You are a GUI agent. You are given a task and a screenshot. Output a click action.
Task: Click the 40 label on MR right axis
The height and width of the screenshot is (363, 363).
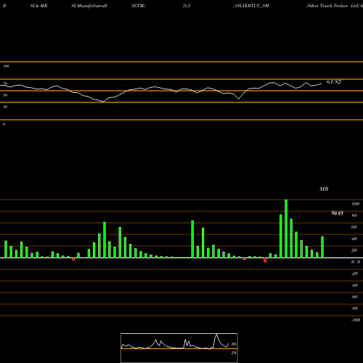[354, 239]
